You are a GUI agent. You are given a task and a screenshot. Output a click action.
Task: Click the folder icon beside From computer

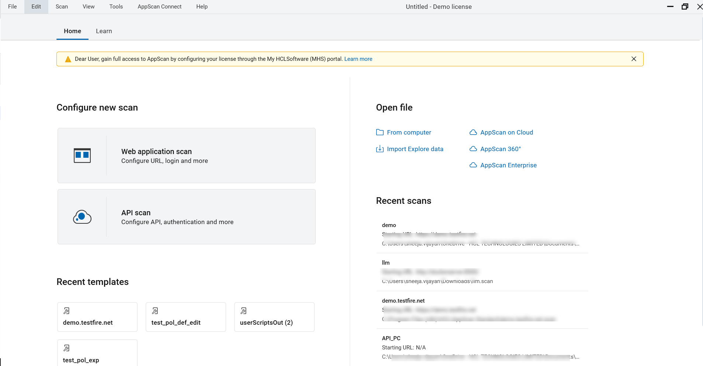click(380, 132)
